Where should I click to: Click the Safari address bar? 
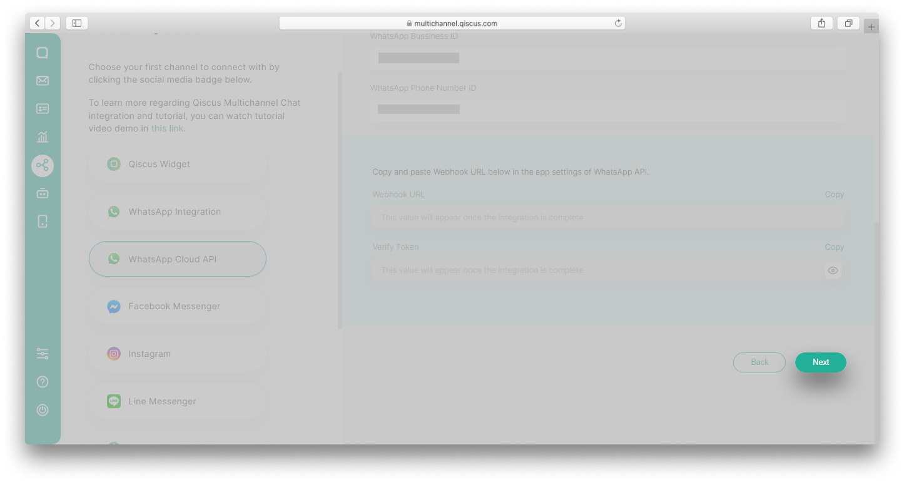[452, 23]
